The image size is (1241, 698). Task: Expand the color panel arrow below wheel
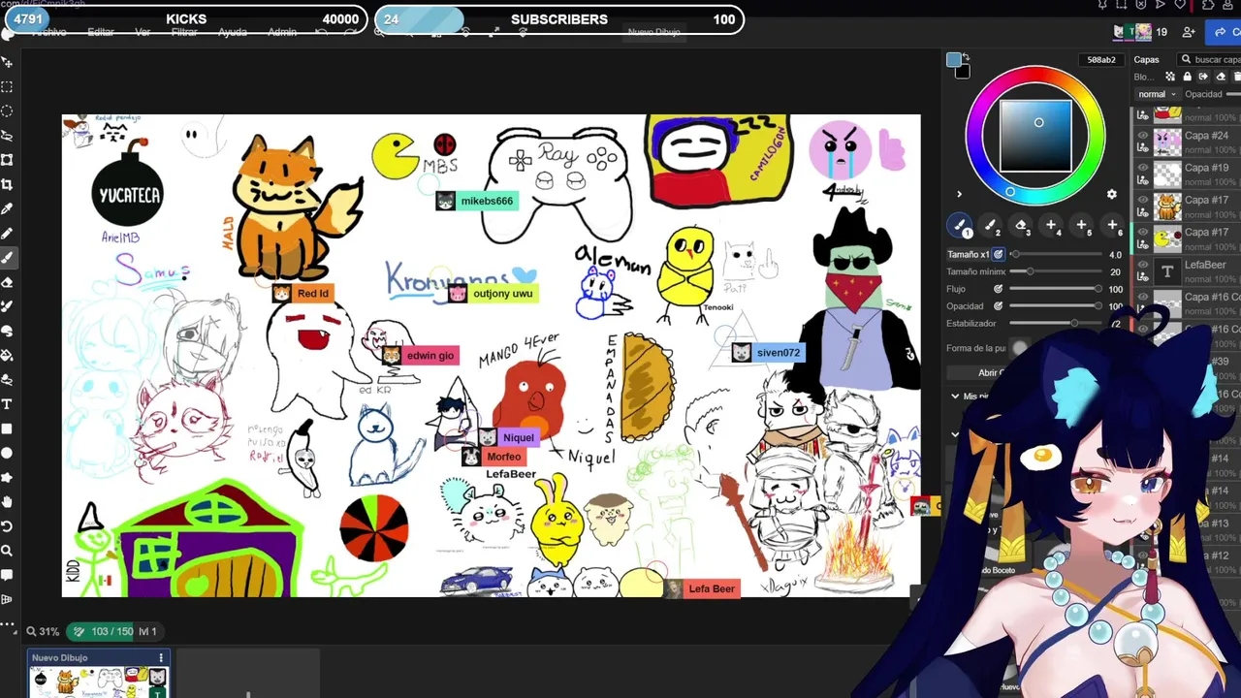coord(959,194)
